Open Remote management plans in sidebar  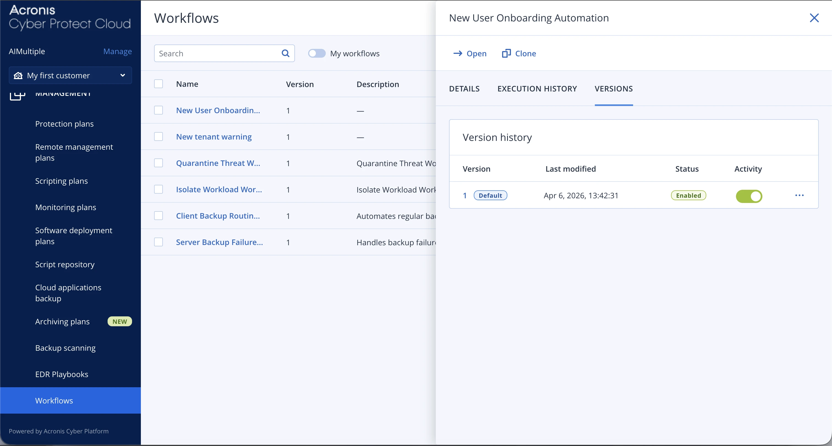click(x=74, y=152)
